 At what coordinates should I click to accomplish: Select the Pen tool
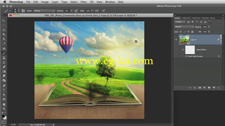pos(4,86)
